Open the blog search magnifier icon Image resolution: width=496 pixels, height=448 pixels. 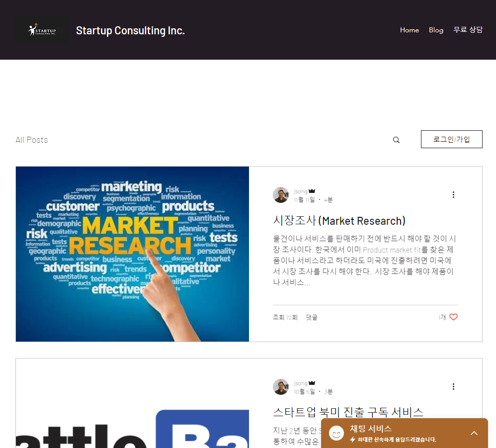(x=396, y=140)
